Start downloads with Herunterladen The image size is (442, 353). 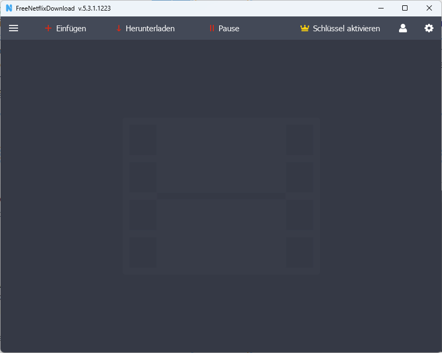[145, 29]
